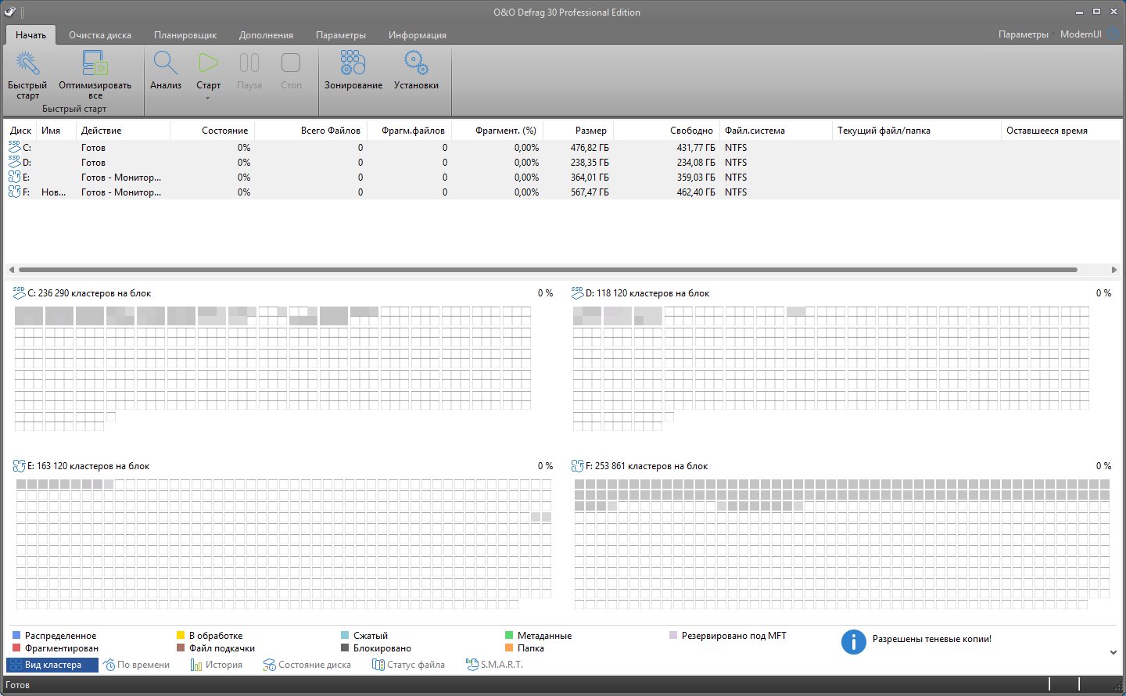Open Установки gears settings icon

[x=416, y=64]
